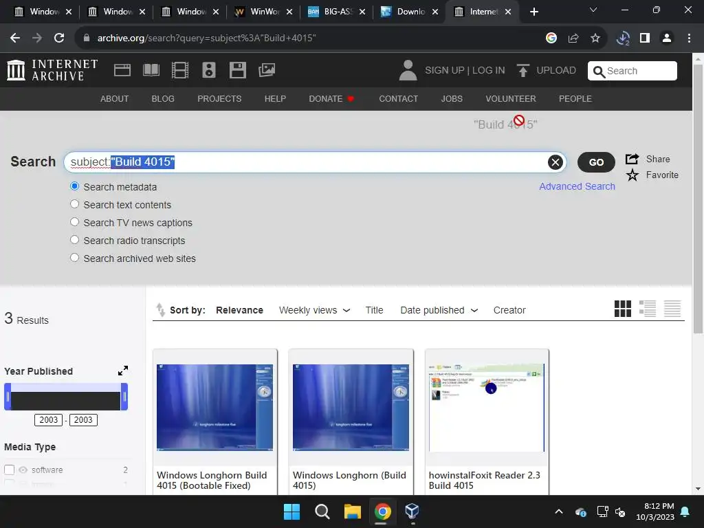
Task: Open Date published sort dropdown
Action: click(439, 310)
